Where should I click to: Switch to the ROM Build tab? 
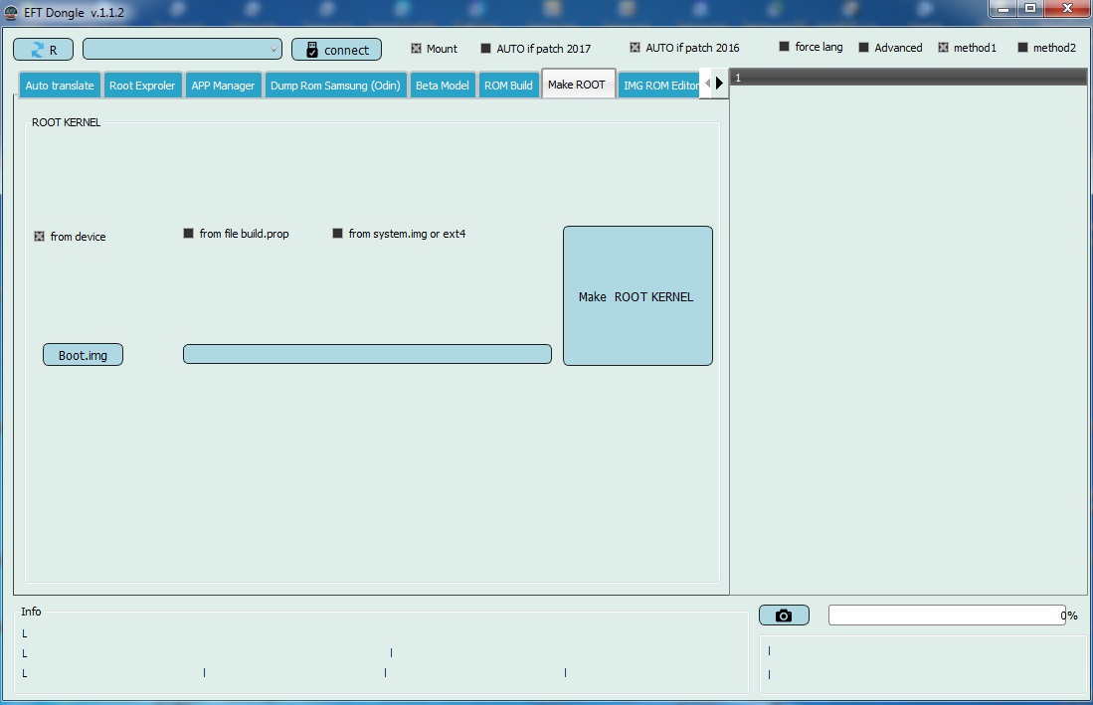click(x=508, y=85)
